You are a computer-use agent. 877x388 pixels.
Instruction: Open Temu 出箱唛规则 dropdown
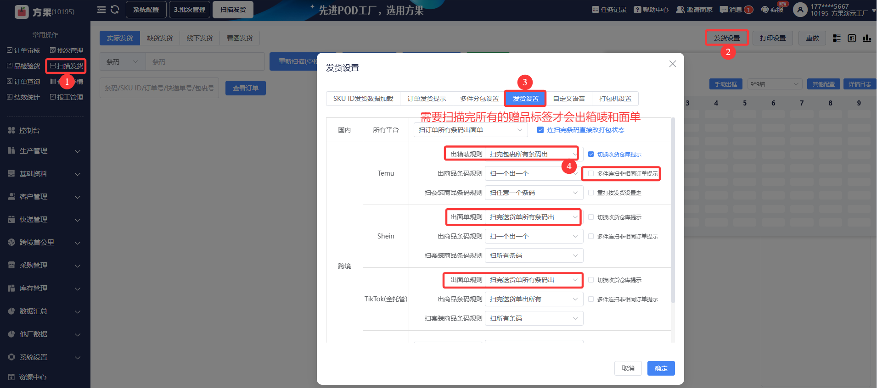click(532, 154)
